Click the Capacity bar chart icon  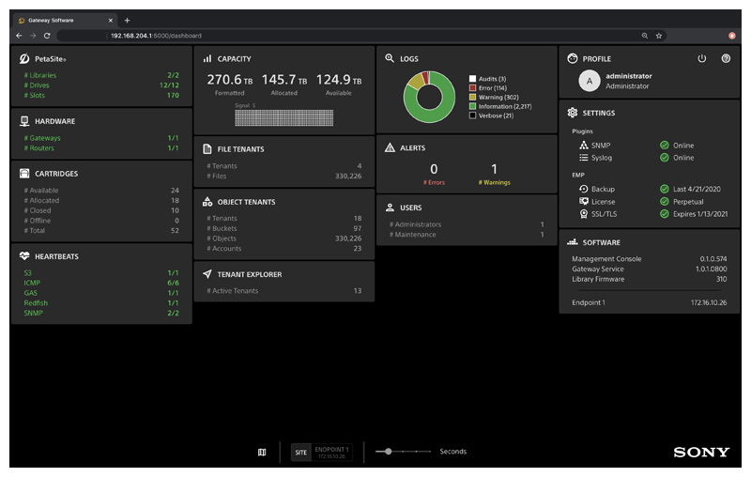[x=207, y=58]
